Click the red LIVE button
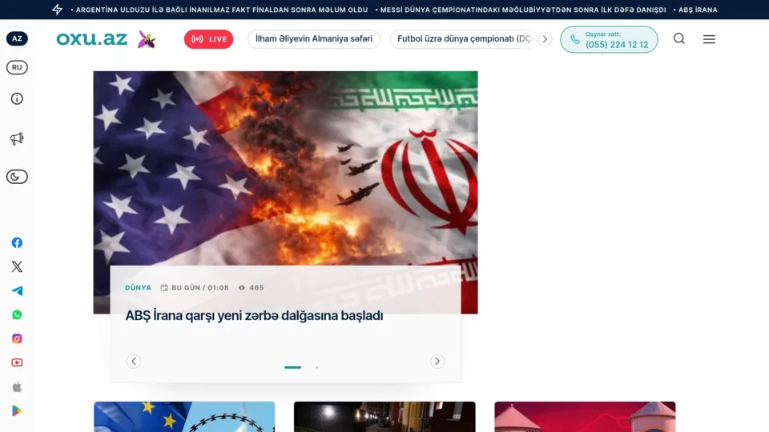Image resolution: width=769 pixels, height=432 pixels. point(208,39)
